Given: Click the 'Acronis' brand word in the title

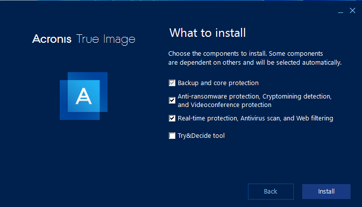Looking at the screenshot, I should [52, 39].
